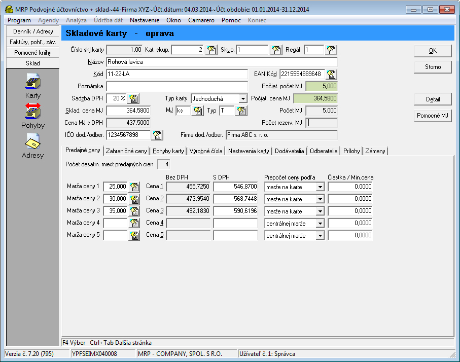This screenshot has width=460, height=362.
Task: Click the empty Poznámka field
Action: (x=177, y=86)
